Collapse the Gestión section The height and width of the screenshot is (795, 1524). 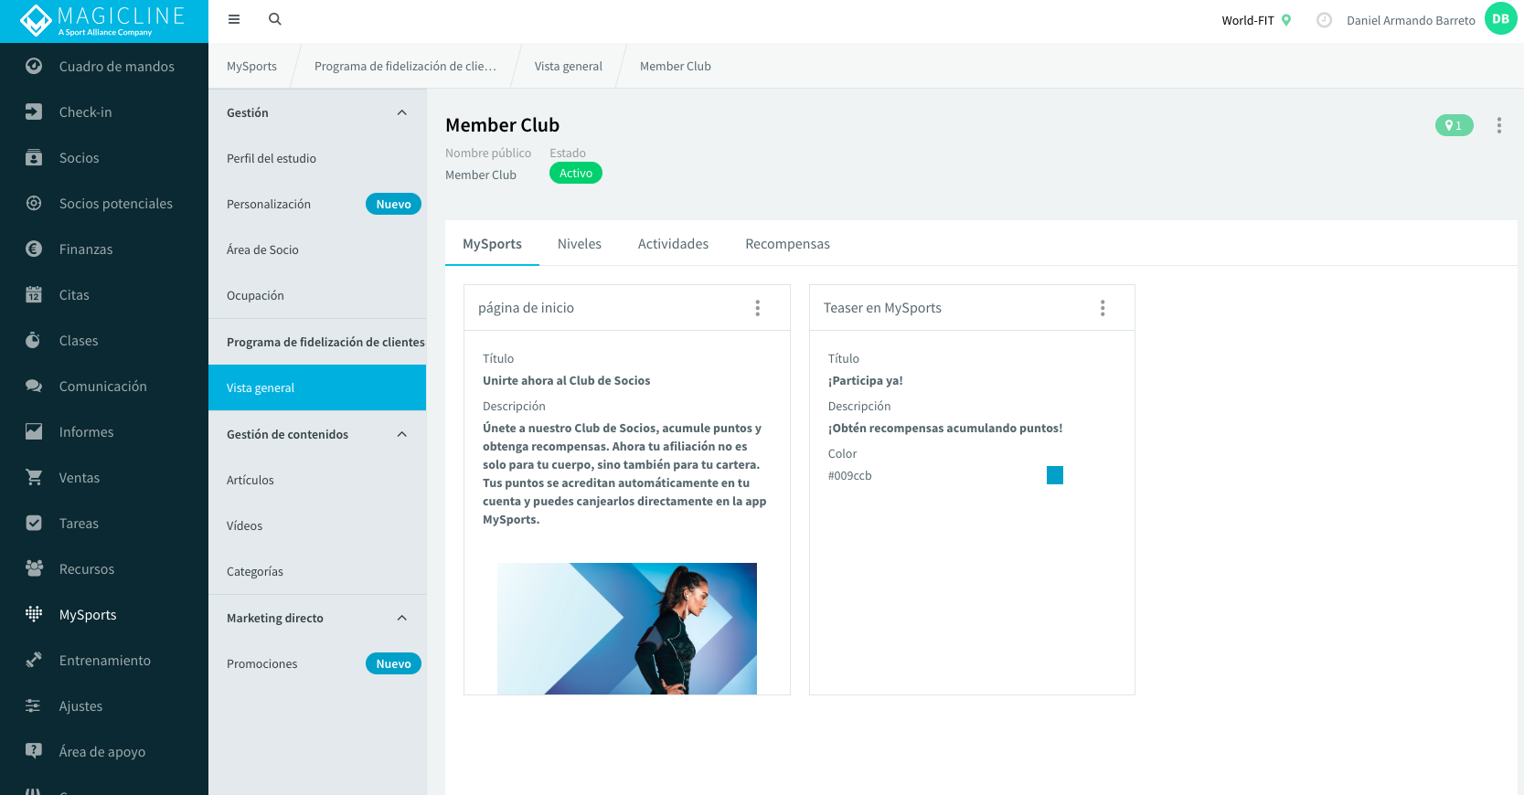(402, 112)
